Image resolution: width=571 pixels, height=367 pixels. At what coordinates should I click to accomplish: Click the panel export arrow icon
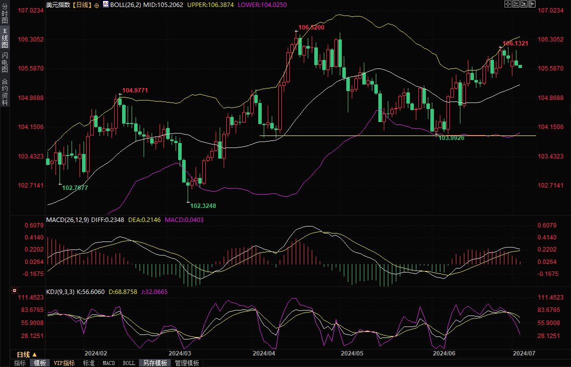[x=532, y=4]
